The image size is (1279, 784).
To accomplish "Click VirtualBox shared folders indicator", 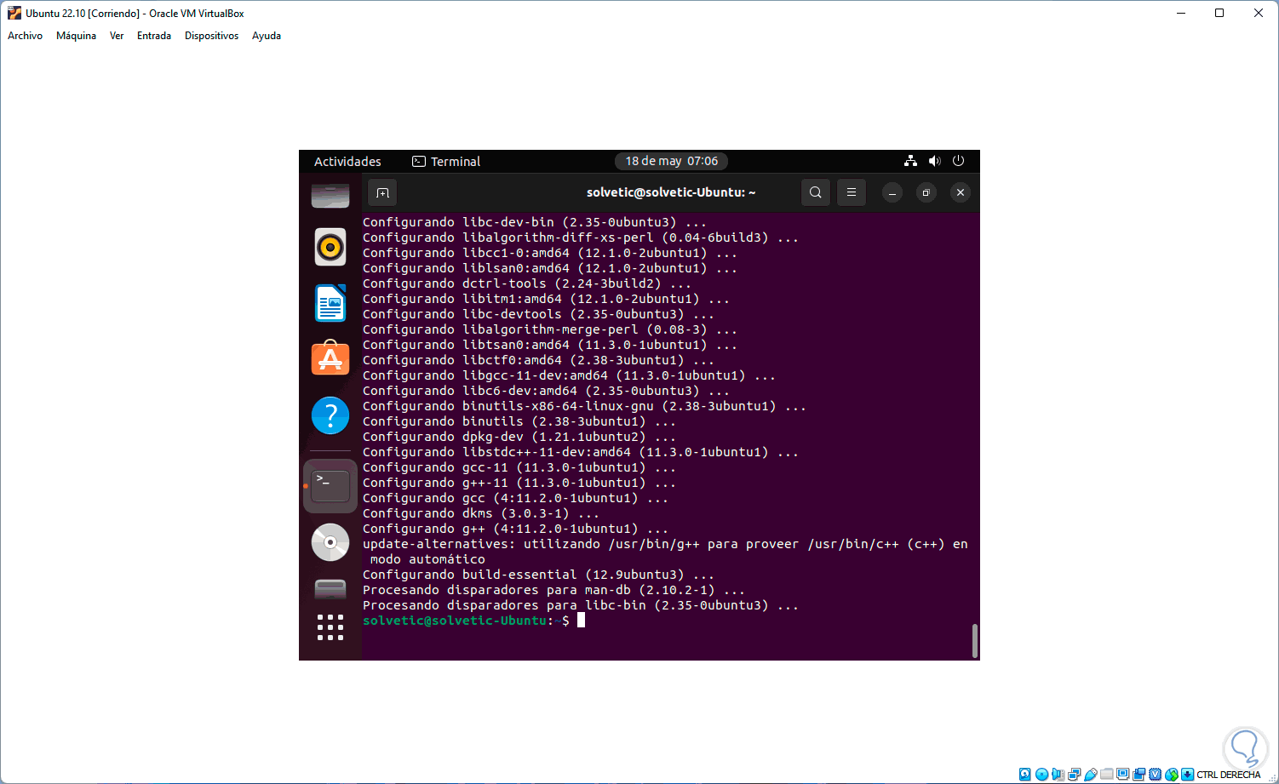I will (x=1107, y=775).
